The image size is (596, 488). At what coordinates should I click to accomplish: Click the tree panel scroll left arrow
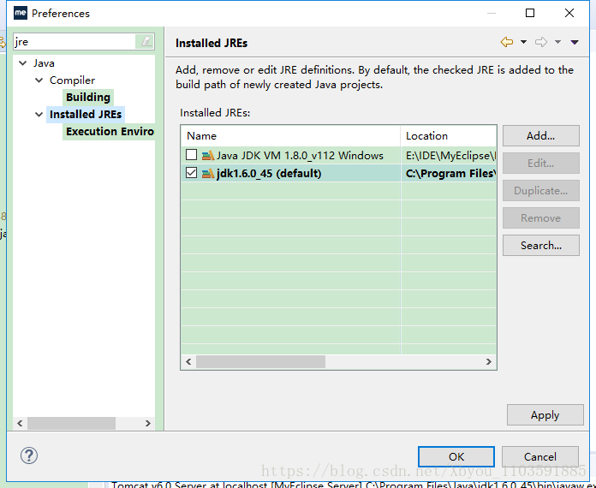[x=20, y=423]
